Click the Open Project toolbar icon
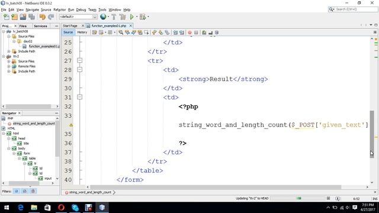Screen dimensions: 379x213 click(x=23, y=17)
